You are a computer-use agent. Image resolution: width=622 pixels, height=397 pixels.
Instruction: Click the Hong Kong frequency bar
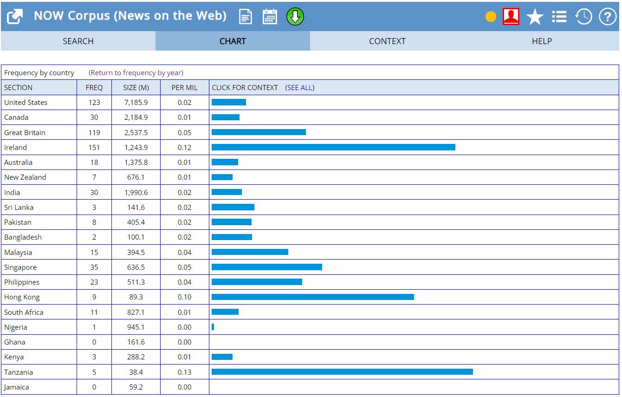click(x=312, y=297)
